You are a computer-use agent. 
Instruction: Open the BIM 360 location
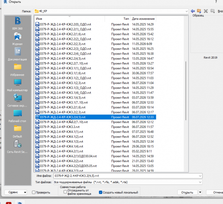(x=17, y=23)
